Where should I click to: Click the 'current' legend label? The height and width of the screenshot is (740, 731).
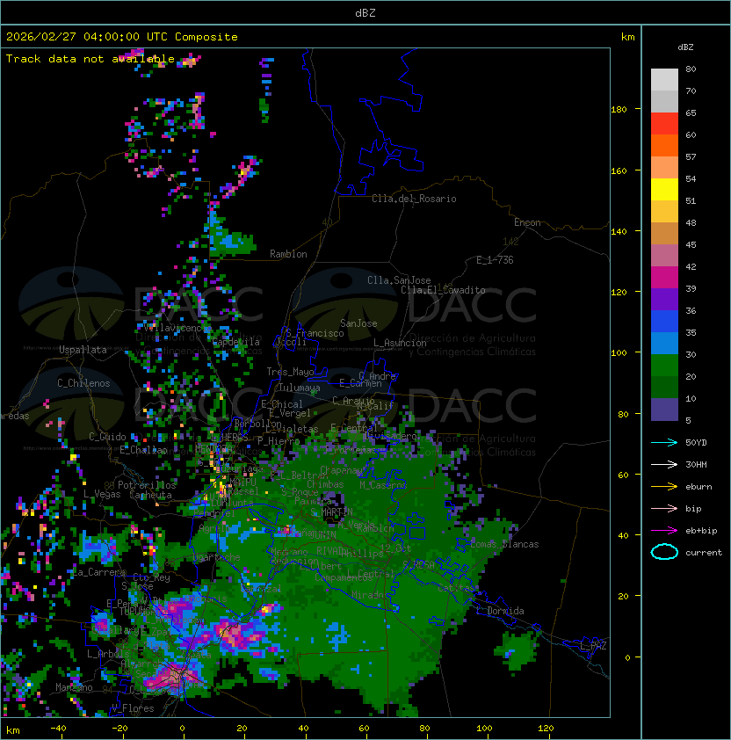click(704, 553)
